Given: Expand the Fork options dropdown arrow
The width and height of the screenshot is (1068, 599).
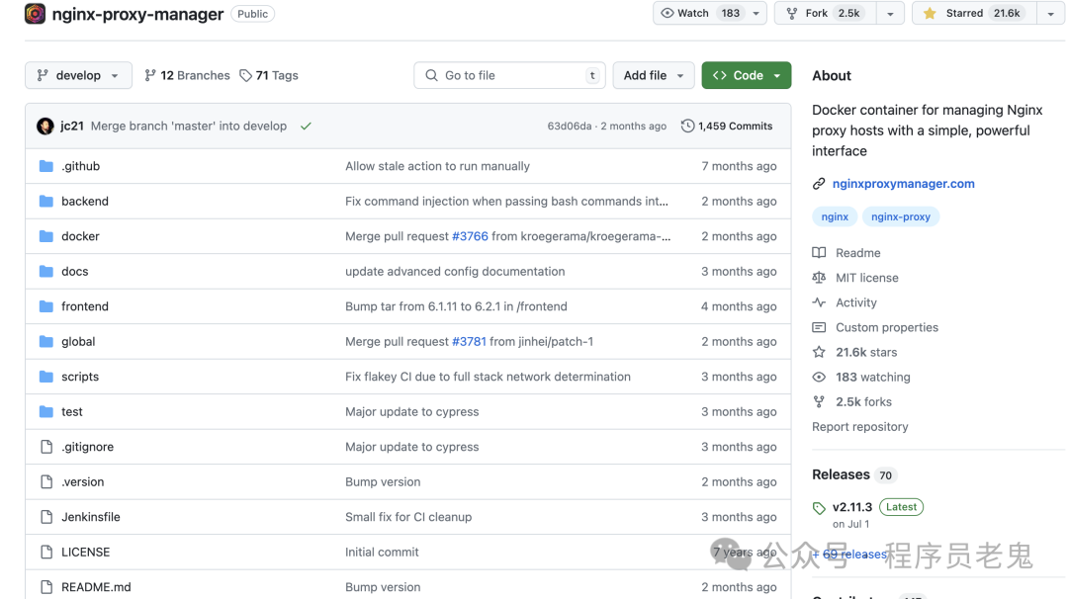Looking at the screenshot, I should (x=890, y=13).
